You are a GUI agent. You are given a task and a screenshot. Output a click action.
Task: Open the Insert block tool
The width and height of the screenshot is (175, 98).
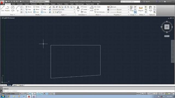click(92, 9)
